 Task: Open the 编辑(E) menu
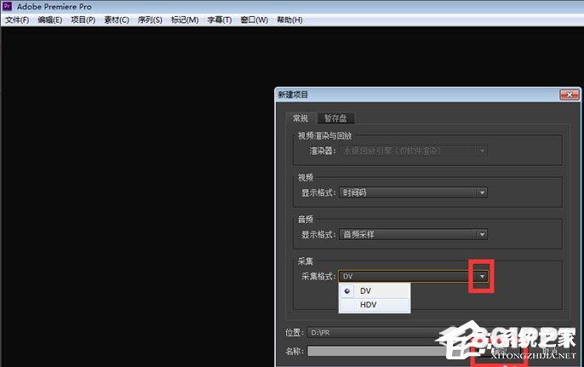pos(50,20)
